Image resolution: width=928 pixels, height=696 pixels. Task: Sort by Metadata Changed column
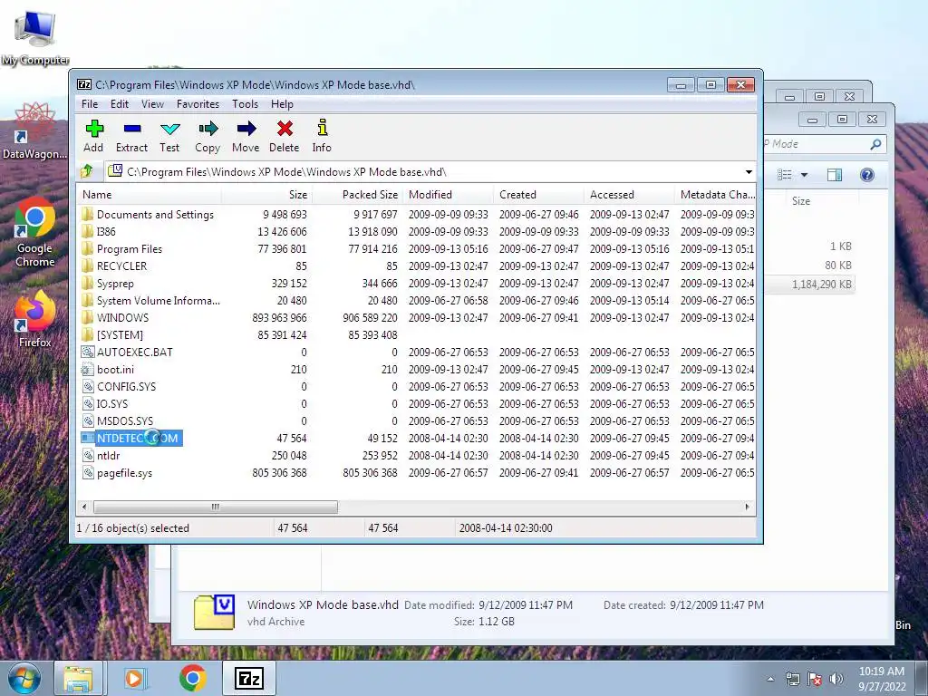tap(716, 195)
